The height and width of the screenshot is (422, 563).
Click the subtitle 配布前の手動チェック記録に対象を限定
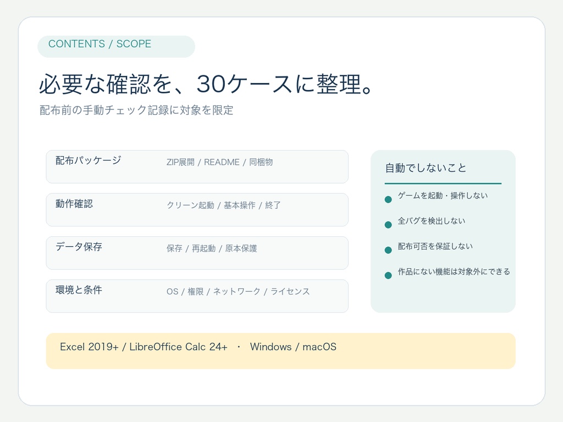(136, 110)
